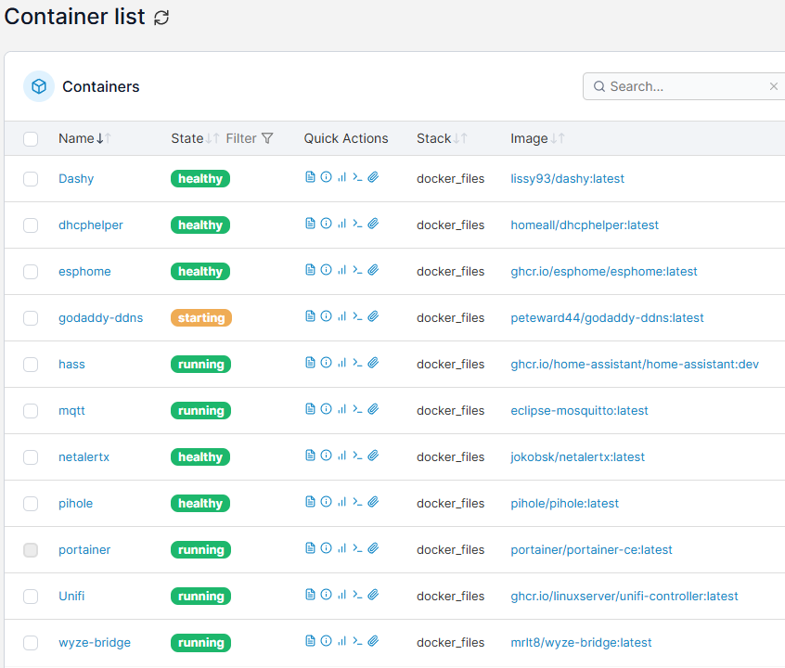Screen dimensions: 785x668
Task: Open stats icon for dhcphelper
Action: tap(342, 224)
